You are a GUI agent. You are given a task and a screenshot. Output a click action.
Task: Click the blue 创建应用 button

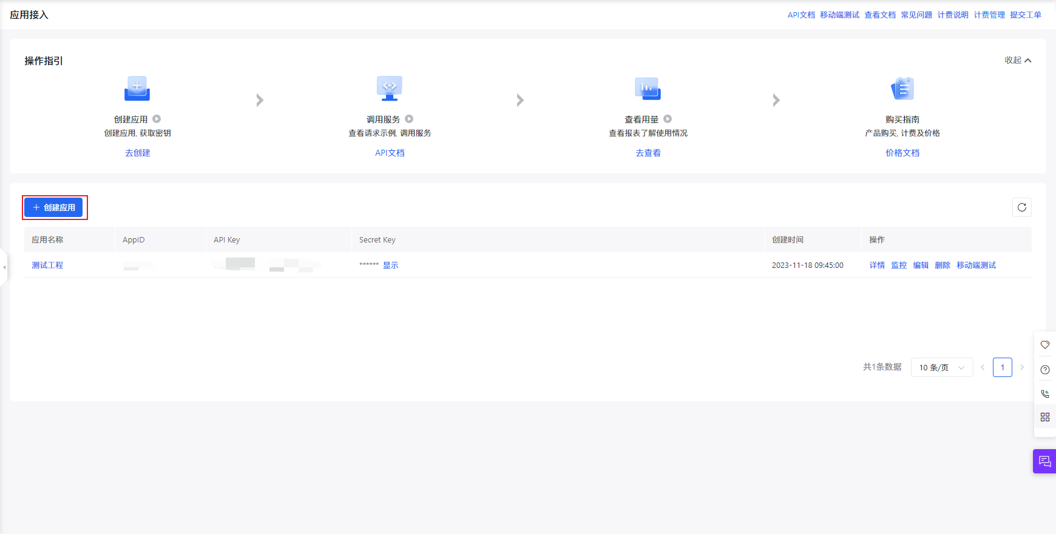tap(53, 207)
